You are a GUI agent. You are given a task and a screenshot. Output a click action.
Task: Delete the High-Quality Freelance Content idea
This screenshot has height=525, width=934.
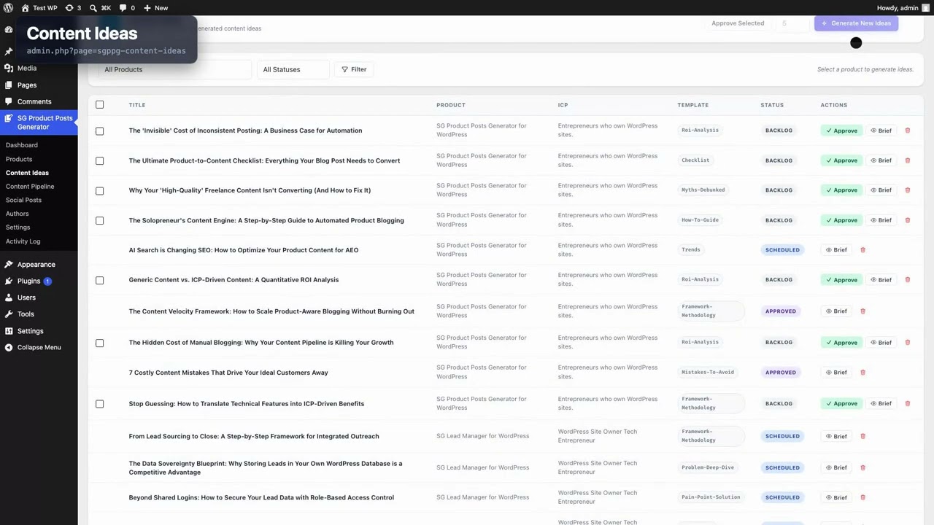coord(908,190)
